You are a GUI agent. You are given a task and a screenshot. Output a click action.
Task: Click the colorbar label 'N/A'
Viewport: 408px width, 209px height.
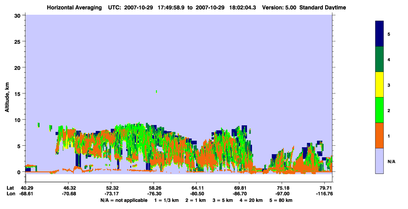tap(391, 161)
